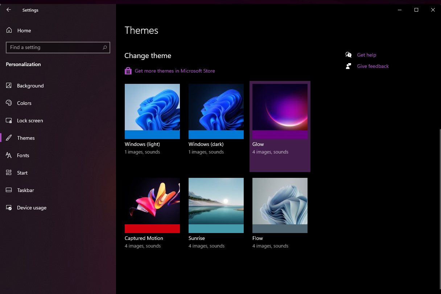Minimize the Settings window
Viewport: 441px width, 294px height.
tap(400, 10)
